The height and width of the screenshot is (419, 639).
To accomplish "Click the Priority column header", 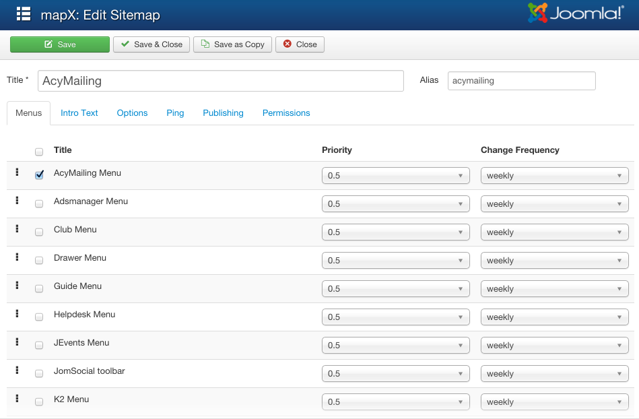I will 337,150.
